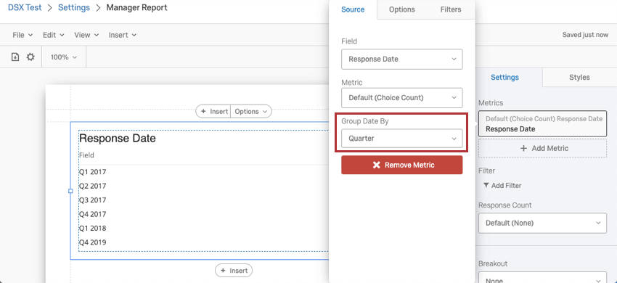Viewport: 617px width, 283px height.
Task: Open the 100% zoom level dropdown
Action: tap(63, 57)
